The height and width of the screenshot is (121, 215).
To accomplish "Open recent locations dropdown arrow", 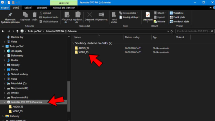I will click(13, 31).
